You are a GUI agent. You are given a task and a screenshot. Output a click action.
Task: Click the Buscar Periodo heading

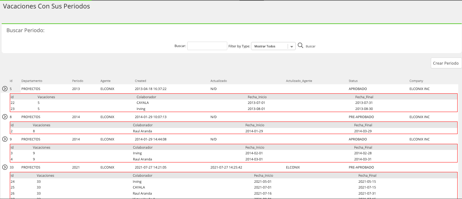pos(26,30)
